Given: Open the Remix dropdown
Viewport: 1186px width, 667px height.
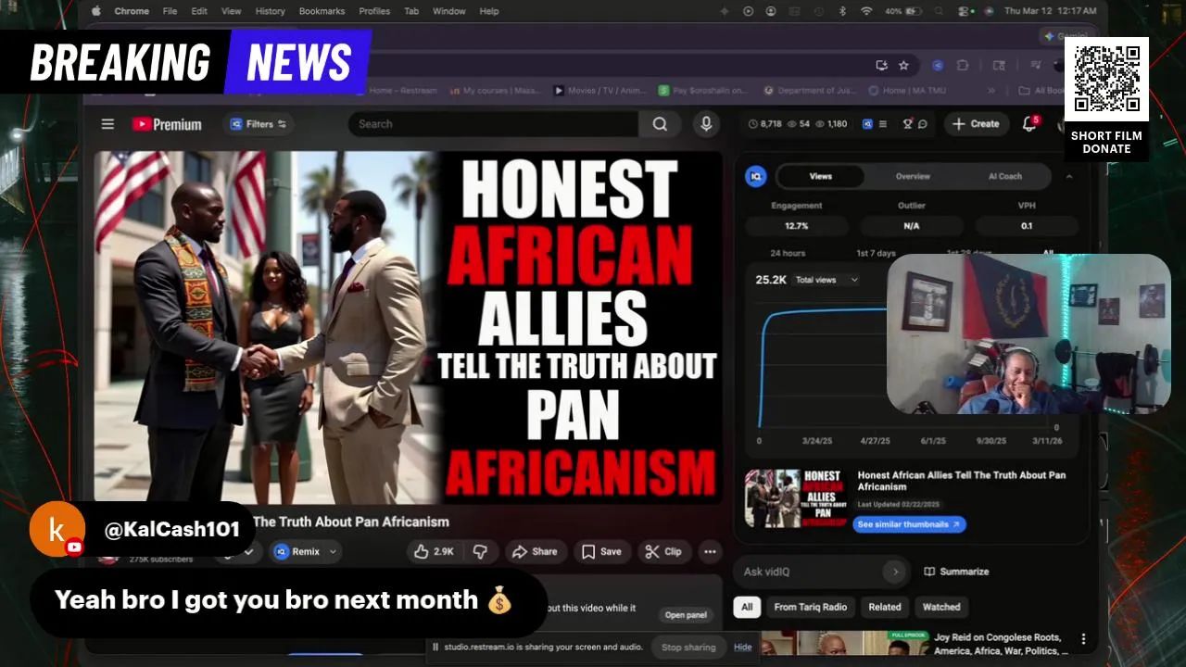Looking at the screenshot, I should coord(307,551).
